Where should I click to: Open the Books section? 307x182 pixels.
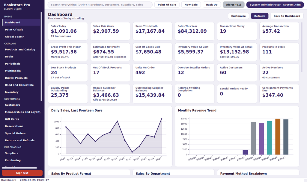coord(21,57)
